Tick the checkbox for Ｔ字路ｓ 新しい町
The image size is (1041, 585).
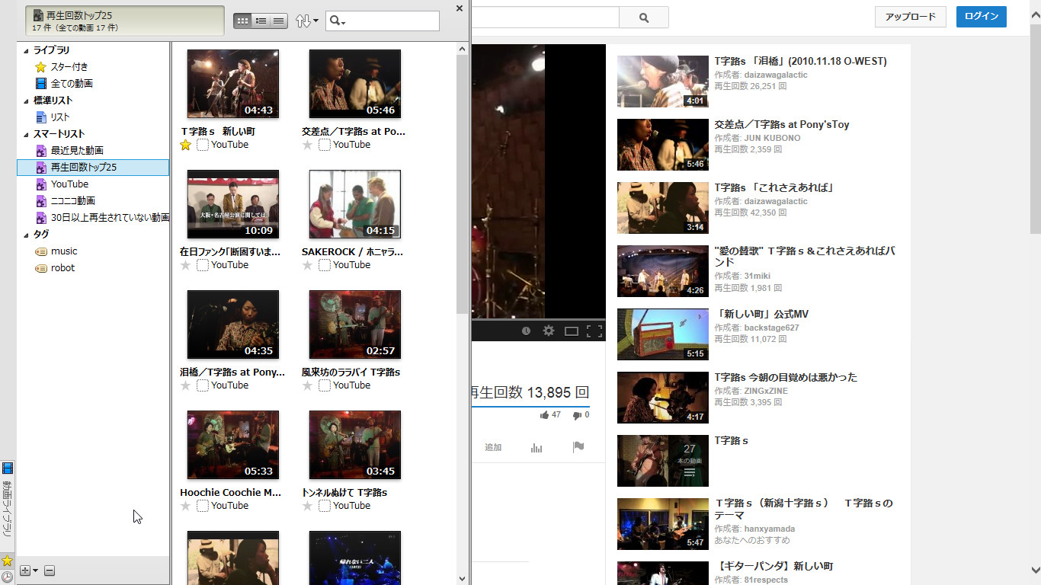[203, 145]
